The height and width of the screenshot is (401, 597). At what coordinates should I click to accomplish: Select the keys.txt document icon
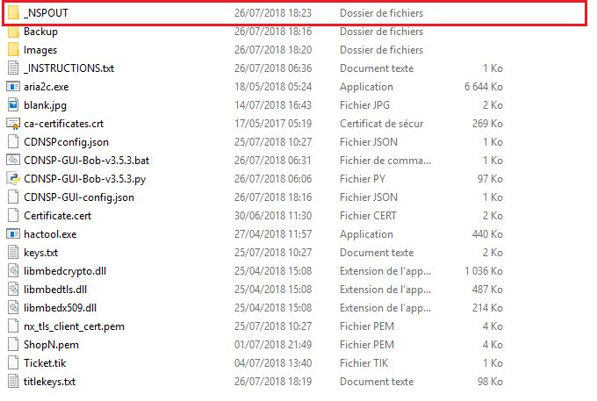13,253
